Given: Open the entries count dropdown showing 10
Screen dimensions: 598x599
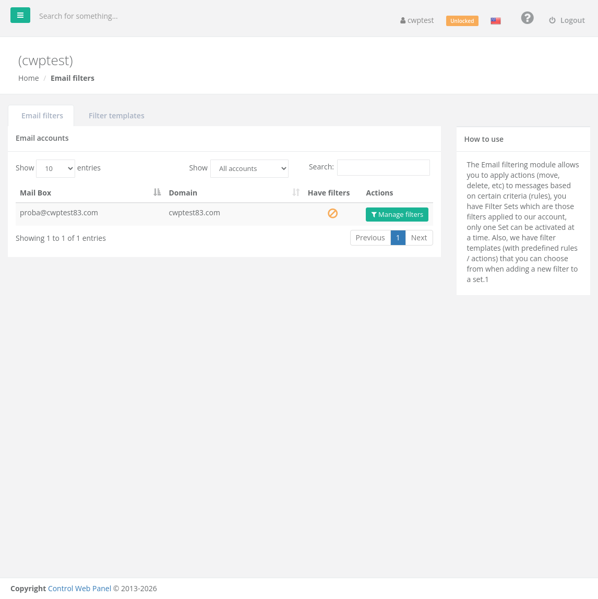Looking at the screenshot, I should pos(55,168).
